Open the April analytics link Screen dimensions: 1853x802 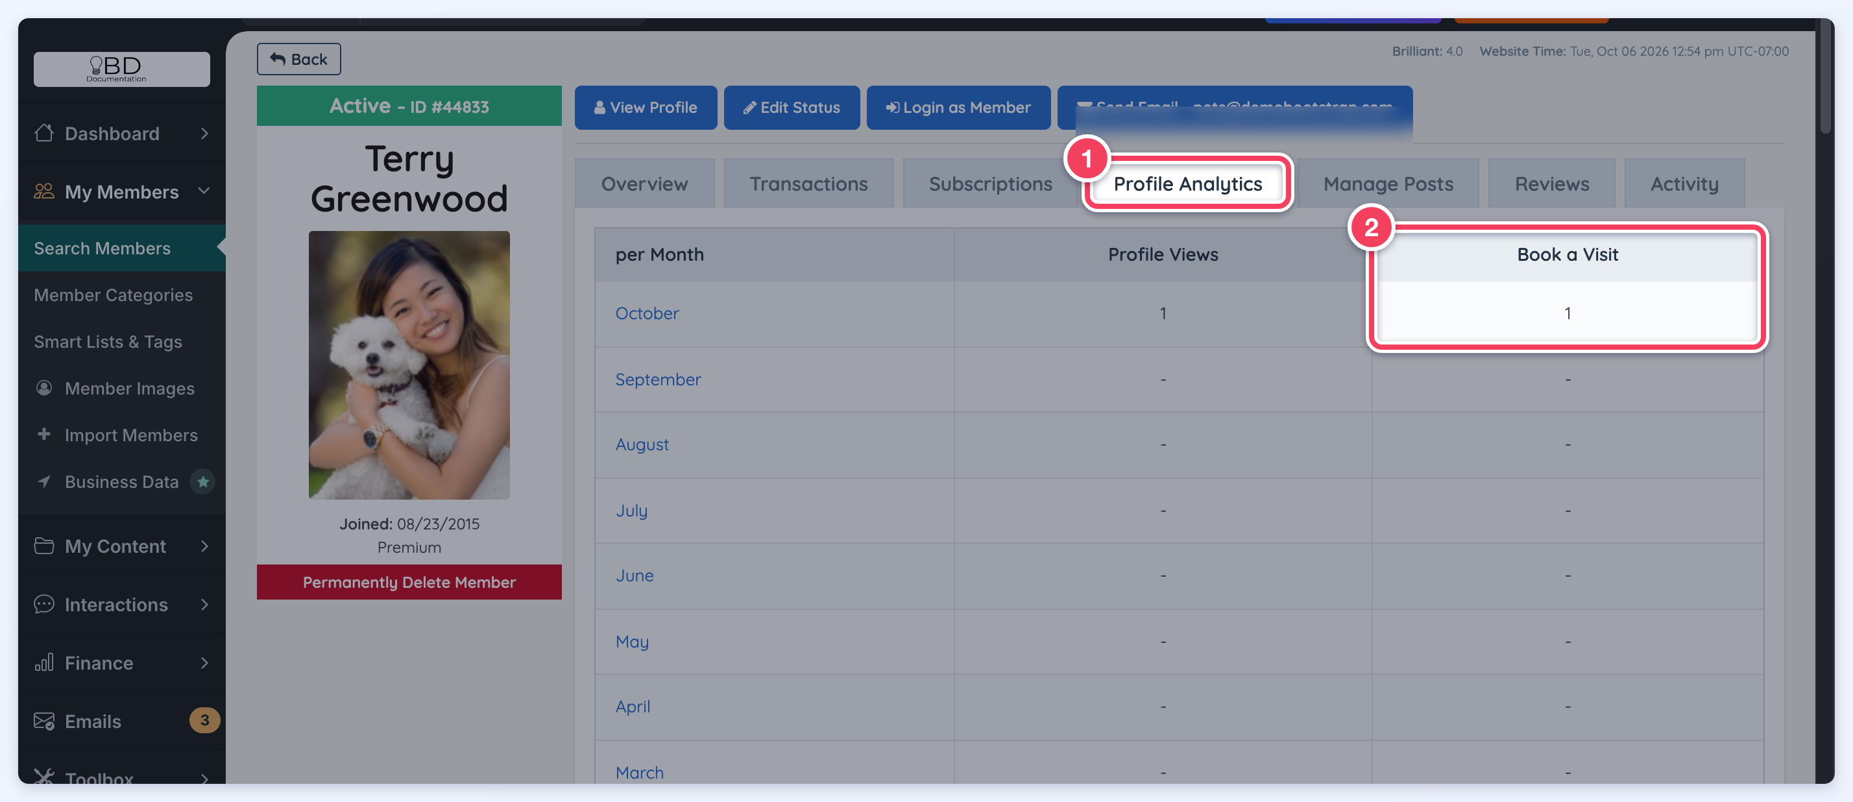pos(633,707)
